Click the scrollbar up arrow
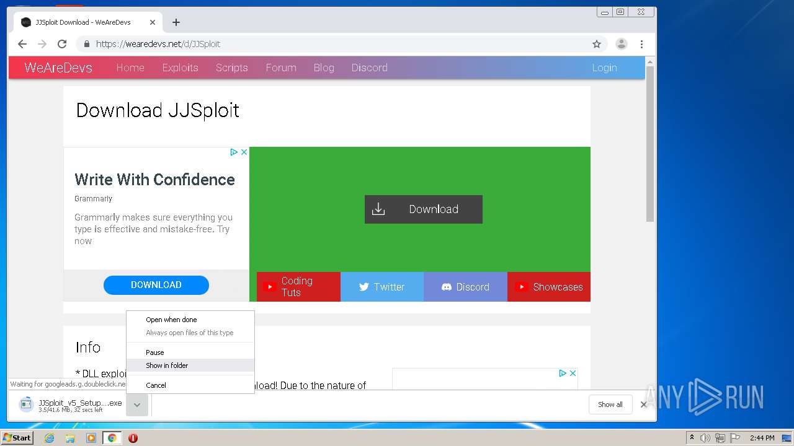Image resolution: width=794 pixels, height=446 pixels. 650,62
